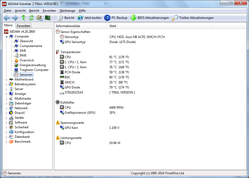Select the IMC temperature row
This screenshot has height=178, width=249.
[x=95, y=77]
